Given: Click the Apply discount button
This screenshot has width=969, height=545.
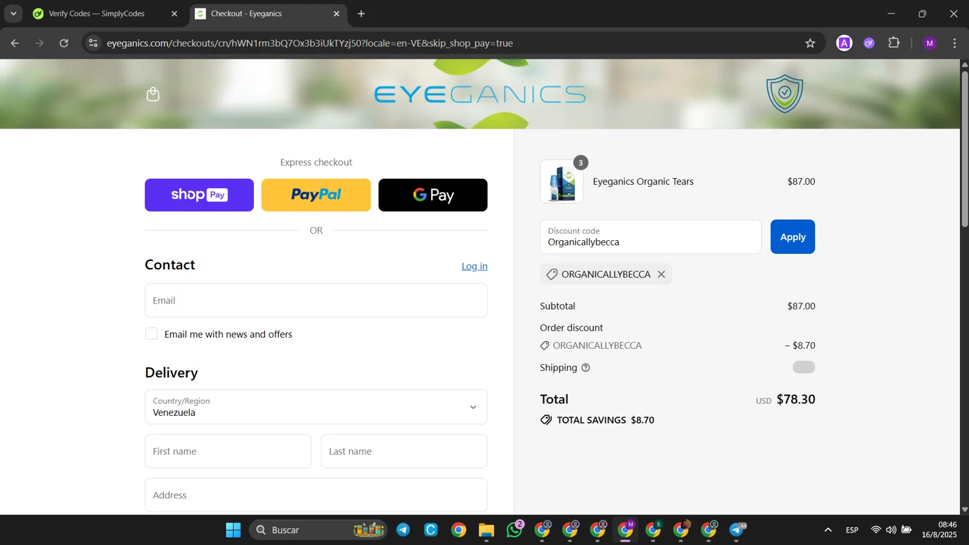Looking at the screenshot, I should (x=793, y=237).
